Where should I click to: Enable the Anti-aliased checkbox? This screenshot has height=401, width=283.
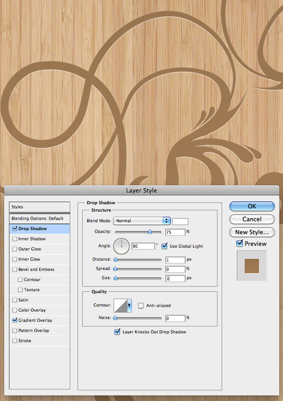141,305
